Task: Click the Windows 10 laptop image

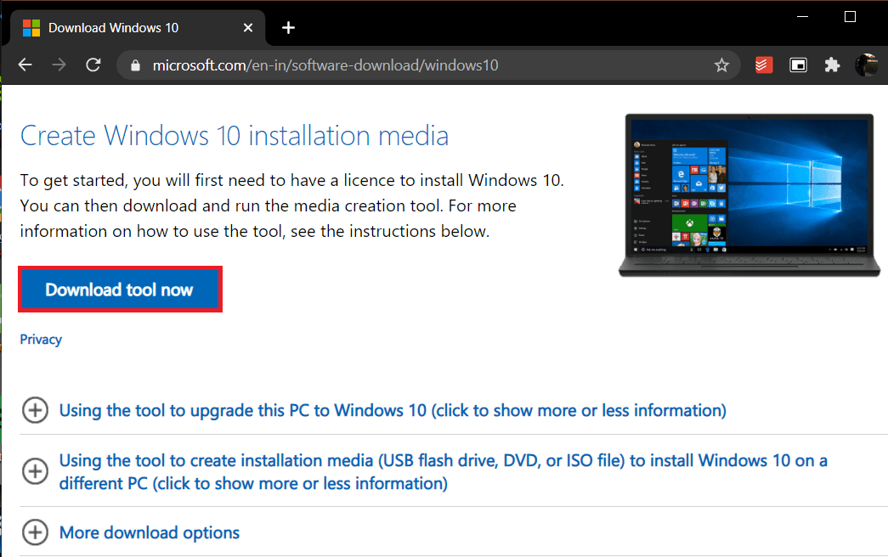Action: (749, 195)
